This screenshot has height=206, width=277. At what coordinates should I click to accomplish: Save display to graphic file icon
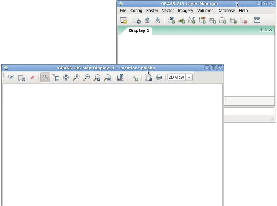point(148,77)
